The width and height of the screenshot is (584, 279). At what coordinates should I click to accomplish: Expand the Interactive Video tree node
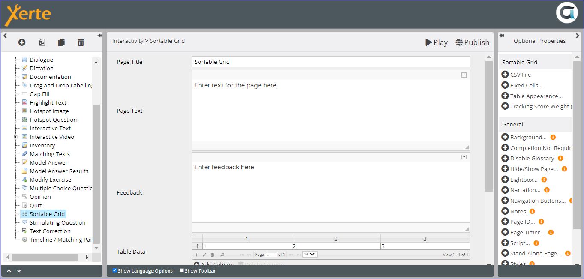click(16, 137)
